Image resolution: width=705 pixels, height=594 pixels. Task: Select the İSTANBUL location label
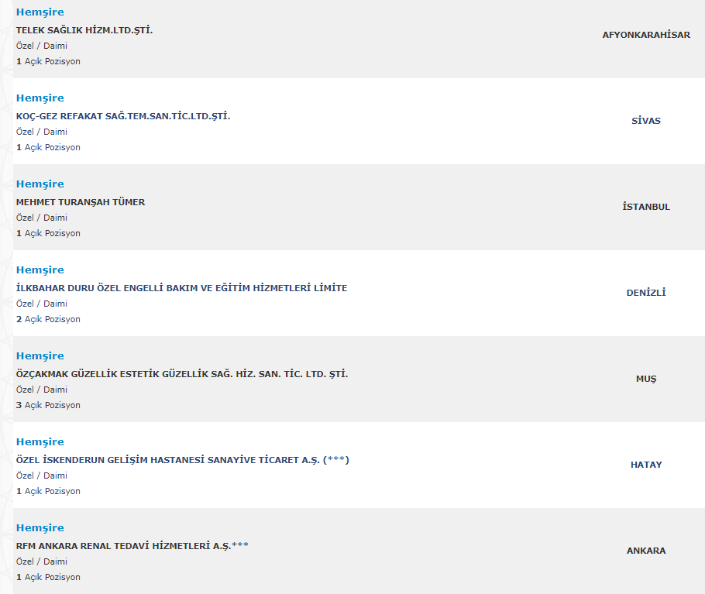click(x=646, y=207)
